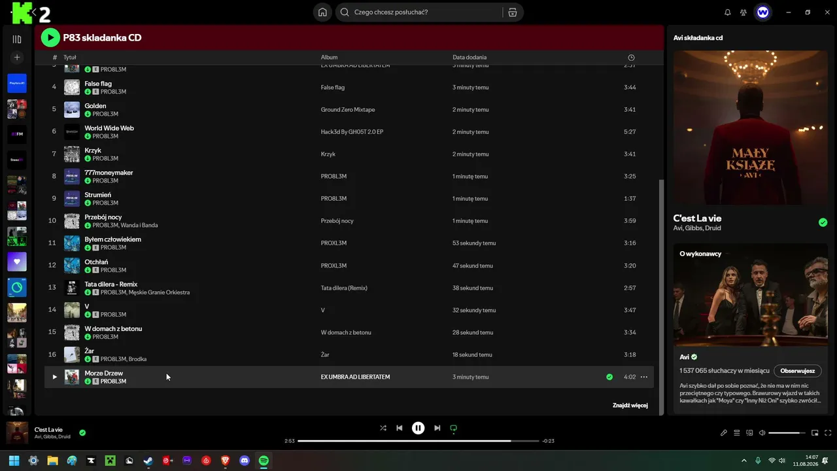837x471 pixels.
Task: Open EX UMBRA AD LIBERTATEM album link
Action: point(355,377)
